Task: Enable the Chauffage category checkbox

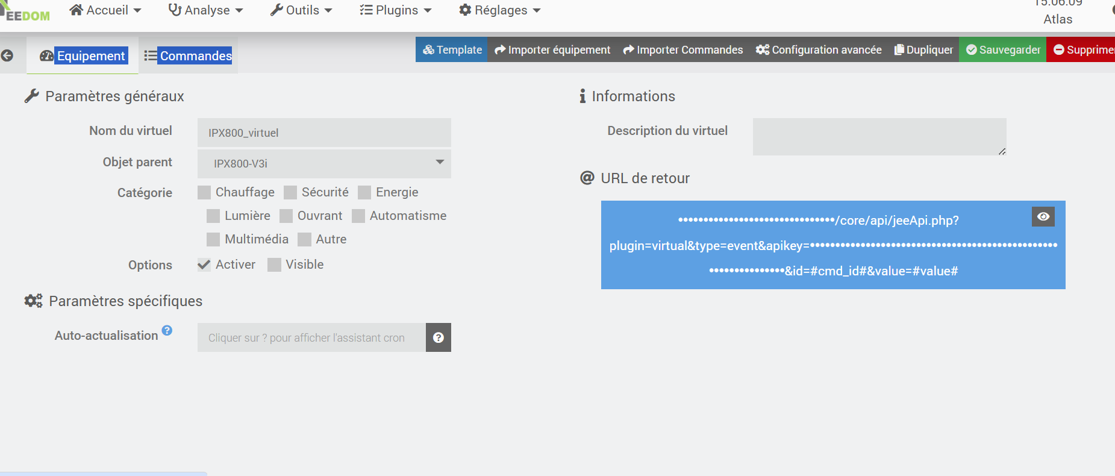Action: [x=205, y=193]
